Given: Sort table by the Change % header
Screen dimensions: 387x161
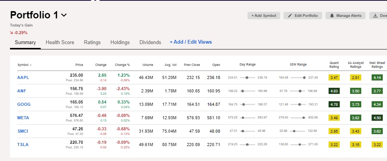Looking at the screenshot, I should point(122,65).
